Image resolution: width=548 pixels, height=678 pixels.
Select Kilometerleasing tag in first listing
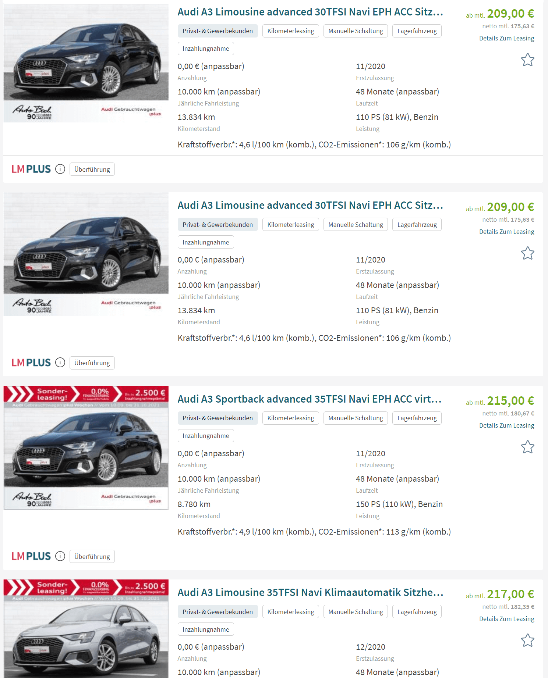[291, 31]
